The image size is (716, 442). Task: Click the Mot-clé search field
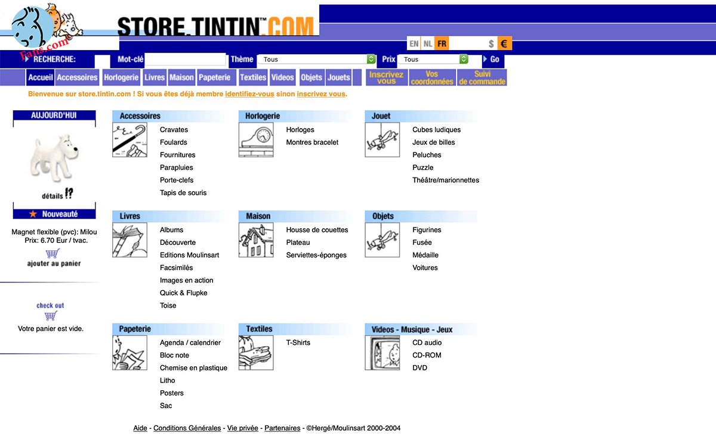[186, 60]
